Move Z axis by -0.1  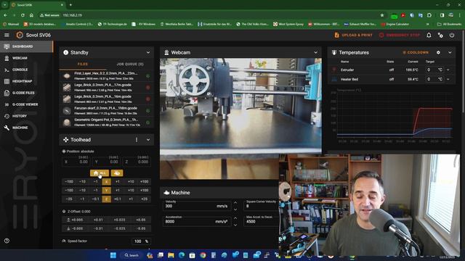point(95,199)
